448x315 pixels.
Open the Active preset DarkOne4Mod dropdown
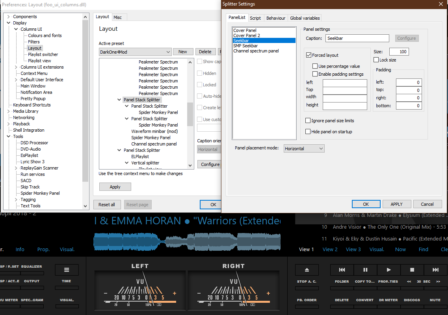click(135, 52)
